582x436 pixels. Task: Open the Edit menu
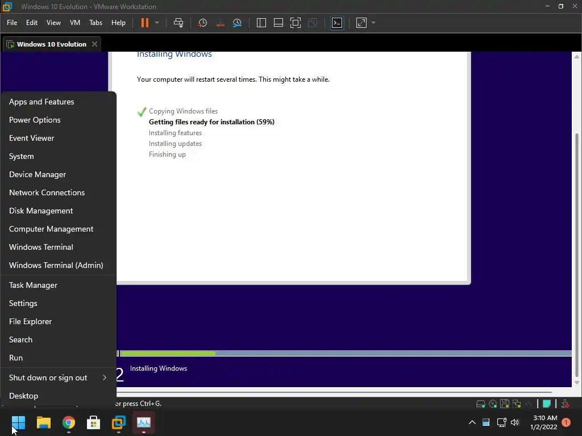click(32, 23)
